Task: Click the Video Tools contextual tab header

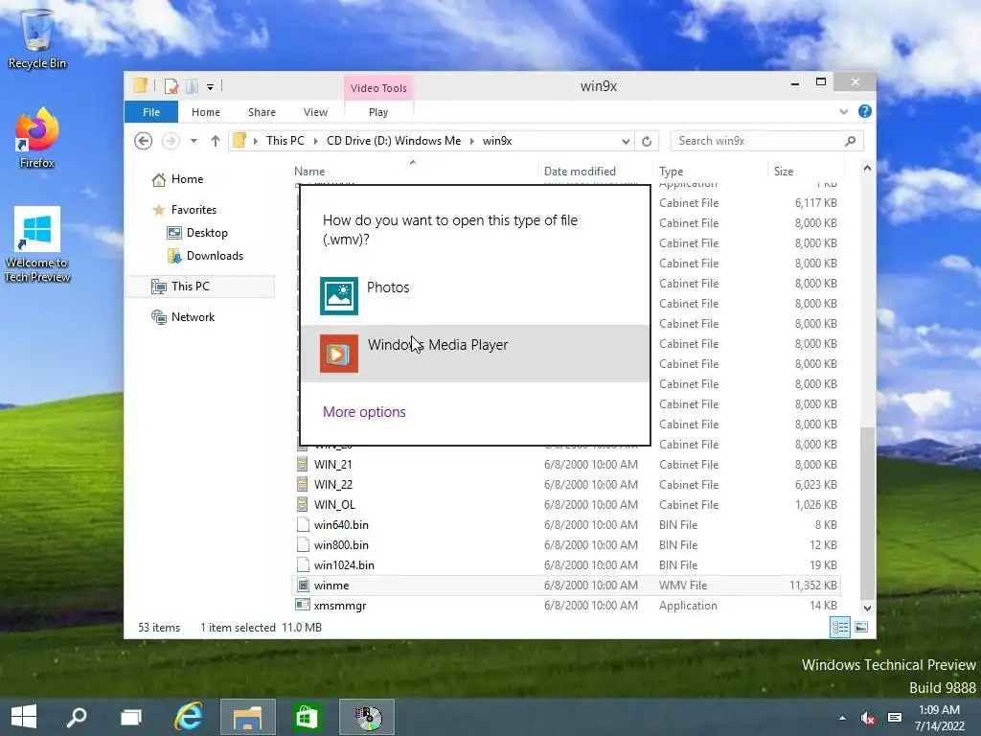Action: [378, 87]
